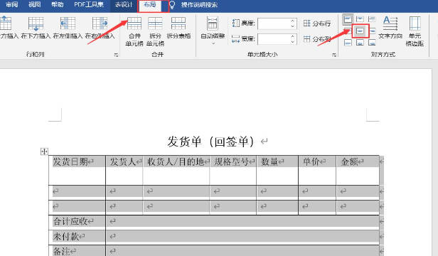The height and width of the screenshot is (256, 438).
Task: Select the 布局 ribbon tab
Action: (x=150, y=4)
